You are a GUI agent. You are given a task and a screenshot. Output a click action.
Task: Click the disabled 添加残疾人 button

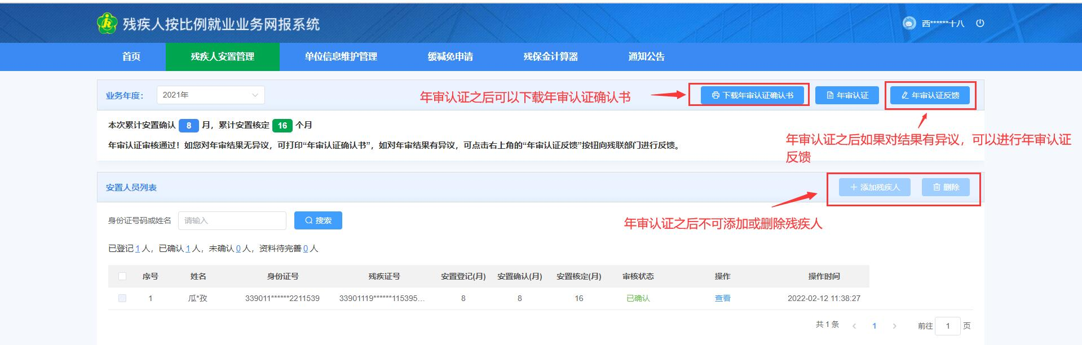click(875, 187)
